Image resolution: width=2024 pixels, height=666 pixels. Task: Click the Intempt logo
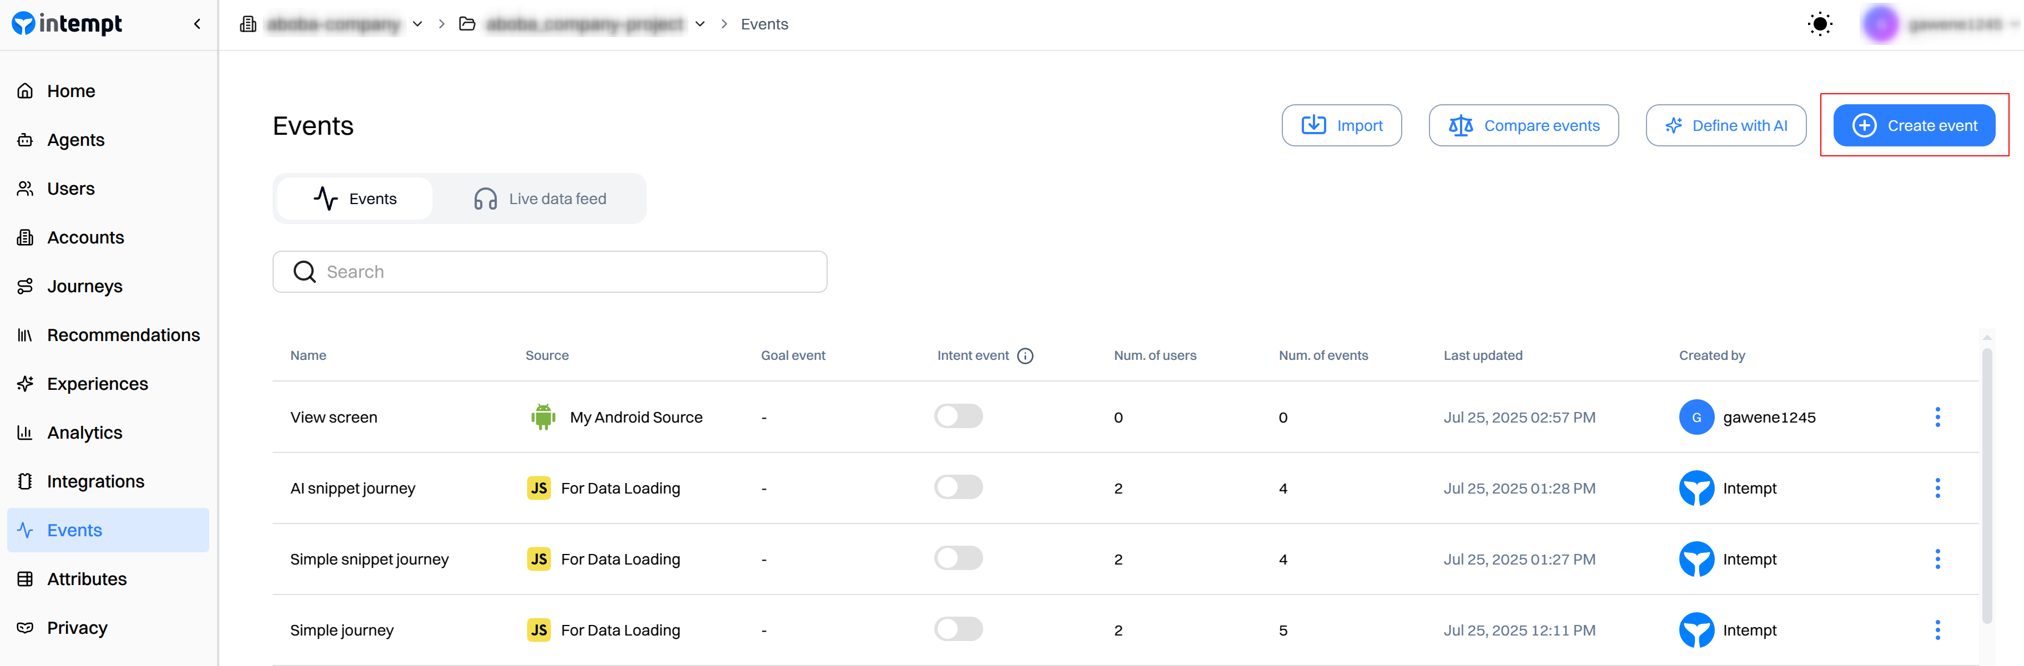[67, 24]
